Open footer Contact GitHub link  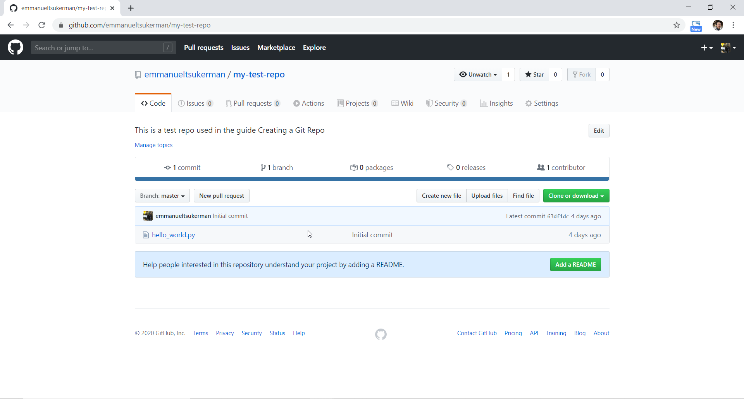pyautogui.click(x=477, y=333)
